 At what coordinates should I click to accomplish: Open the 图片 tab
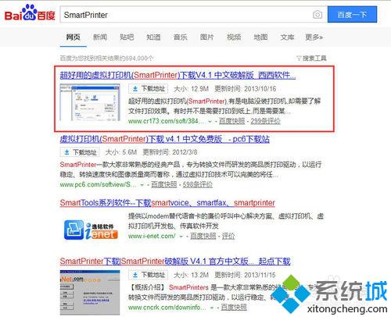point(207,37)
